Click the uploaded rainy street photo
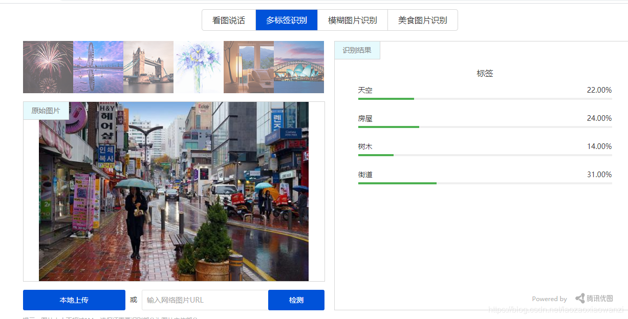 coord(174,192)
